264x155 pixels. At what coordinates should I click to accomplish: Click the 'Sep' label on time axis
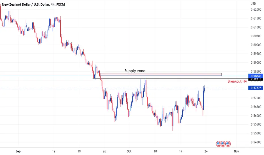pos(18,151)
